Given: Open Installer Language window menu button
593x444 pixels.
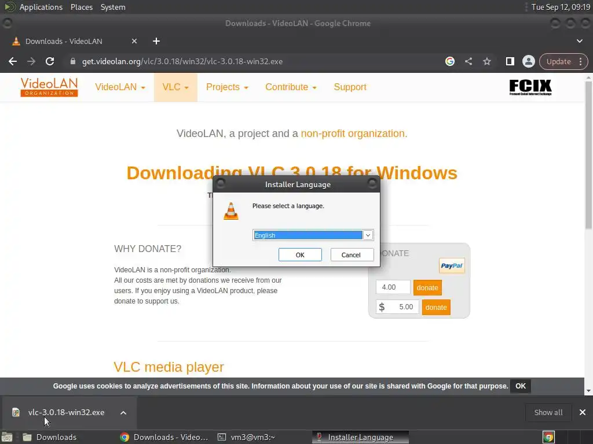Looking at the screenshot, I should (221, 184).
